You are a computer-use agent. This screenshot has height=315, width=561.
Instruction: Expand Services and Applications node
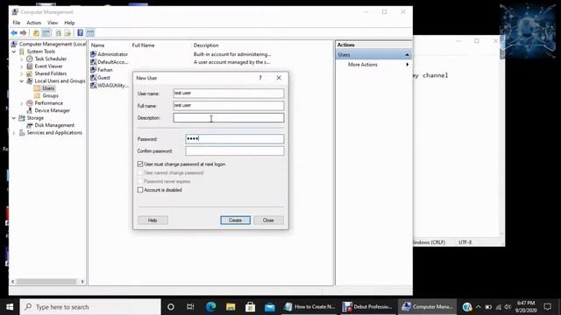point(14,133)
